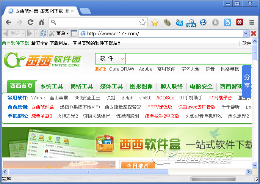This screenshot has width=260, height=184.
Task: Click the 今日推荐 orange tab
Action: tap(138, 165)
